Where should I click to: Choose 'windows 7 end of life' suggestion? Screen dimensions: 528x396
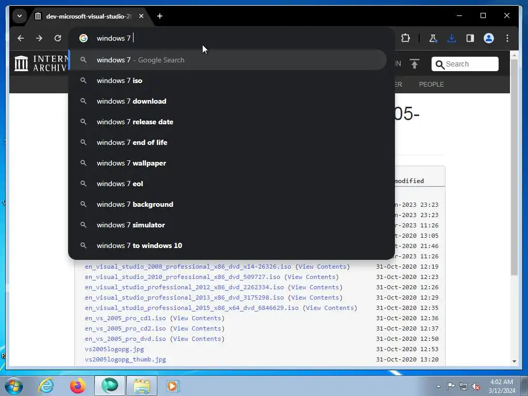[227, 142]
